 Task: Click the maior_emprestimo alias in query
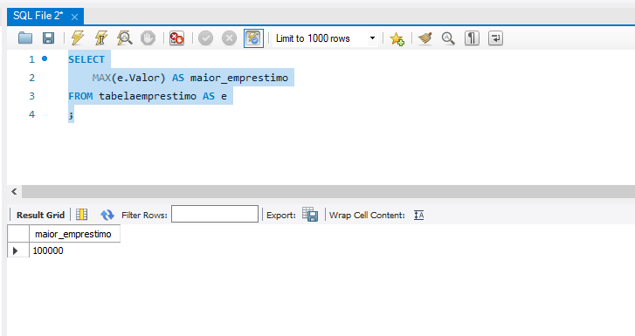click(239, 78)
